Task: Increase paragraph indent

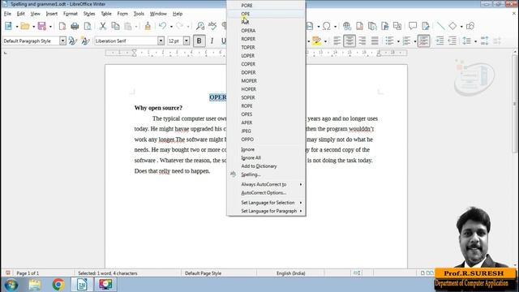Action: tap(440, 41)
